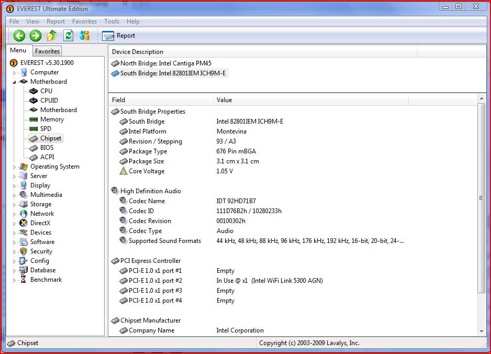The width and height of the screenshot is (491, 354).
Task: Click the Database icon in tree
Action: pos(24,270)
